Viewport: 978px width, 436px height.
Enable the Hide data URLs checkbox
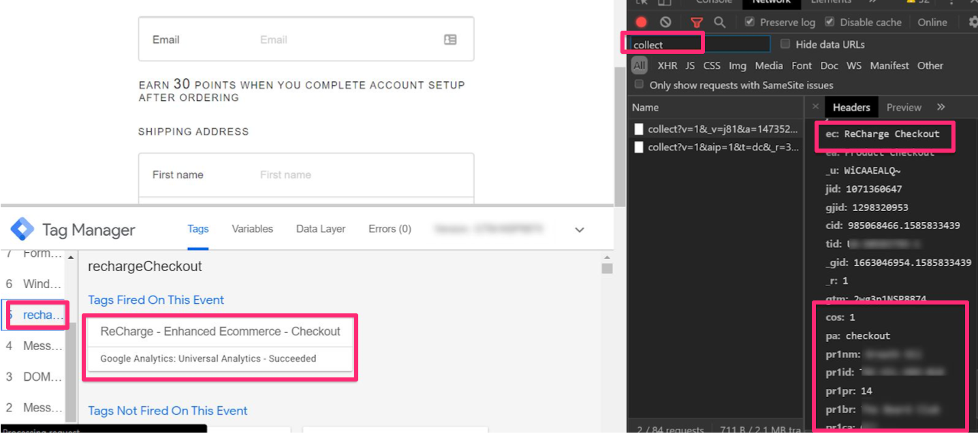(785, 44)
